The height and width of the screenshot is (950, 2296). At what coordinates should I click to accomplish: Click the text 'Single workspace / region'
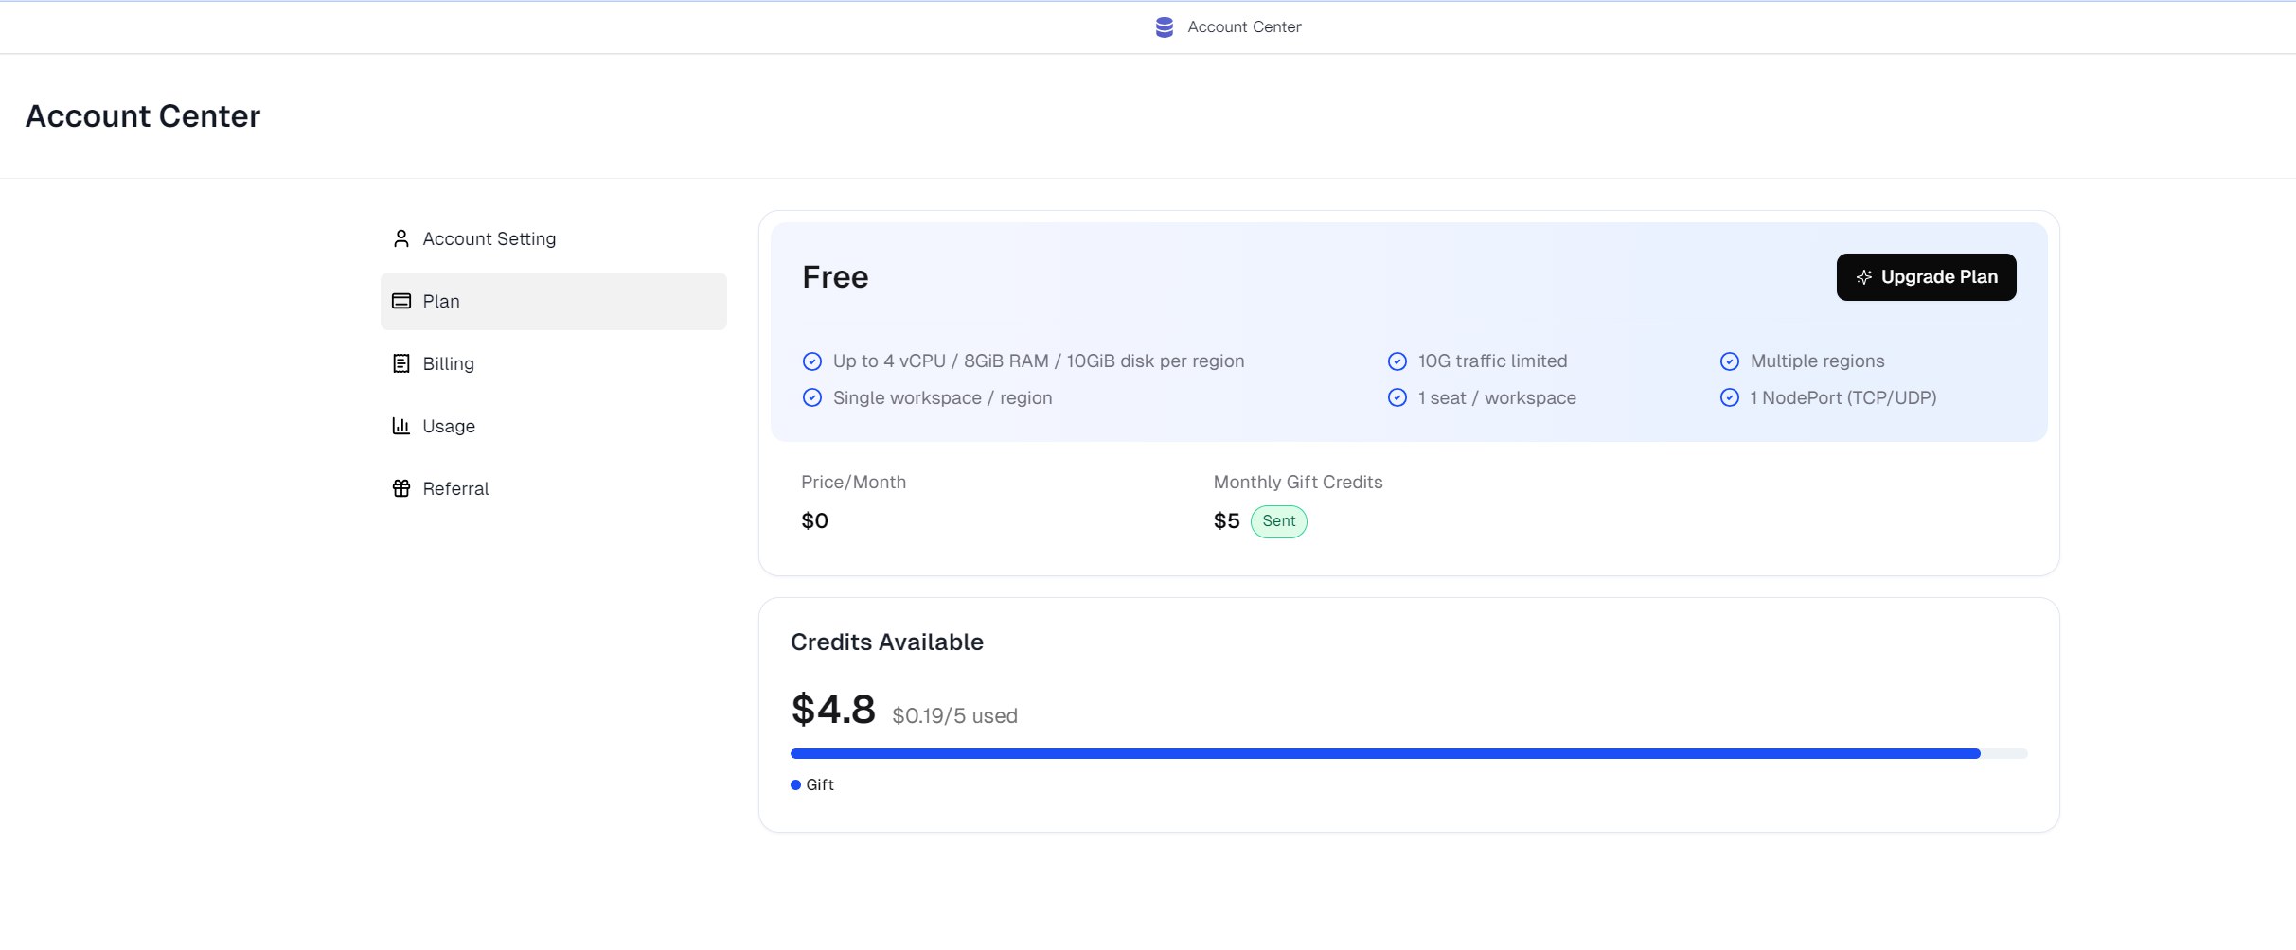click(943, 398)
